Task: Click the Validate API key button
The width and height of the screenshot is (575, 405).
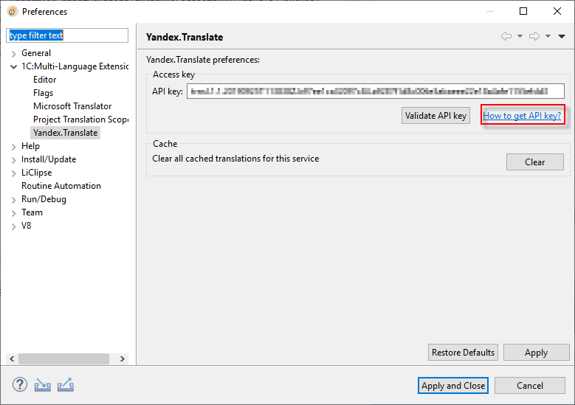Action: tap(435, 116)
